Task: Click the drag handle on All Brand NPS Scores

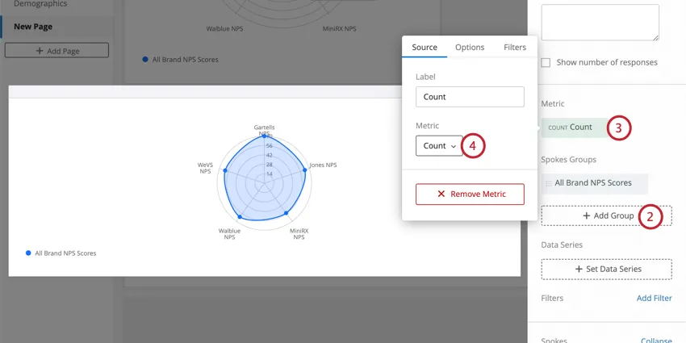Action: [549, 183]
